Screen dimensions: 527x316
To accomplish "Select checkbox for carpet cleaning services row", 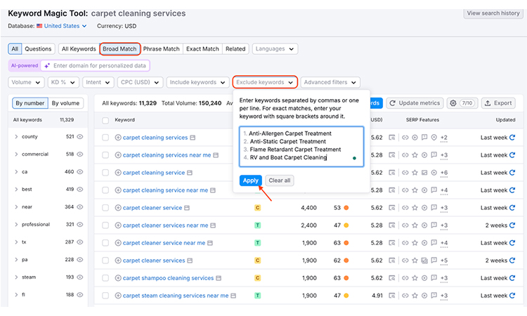I will pos(105,138).
